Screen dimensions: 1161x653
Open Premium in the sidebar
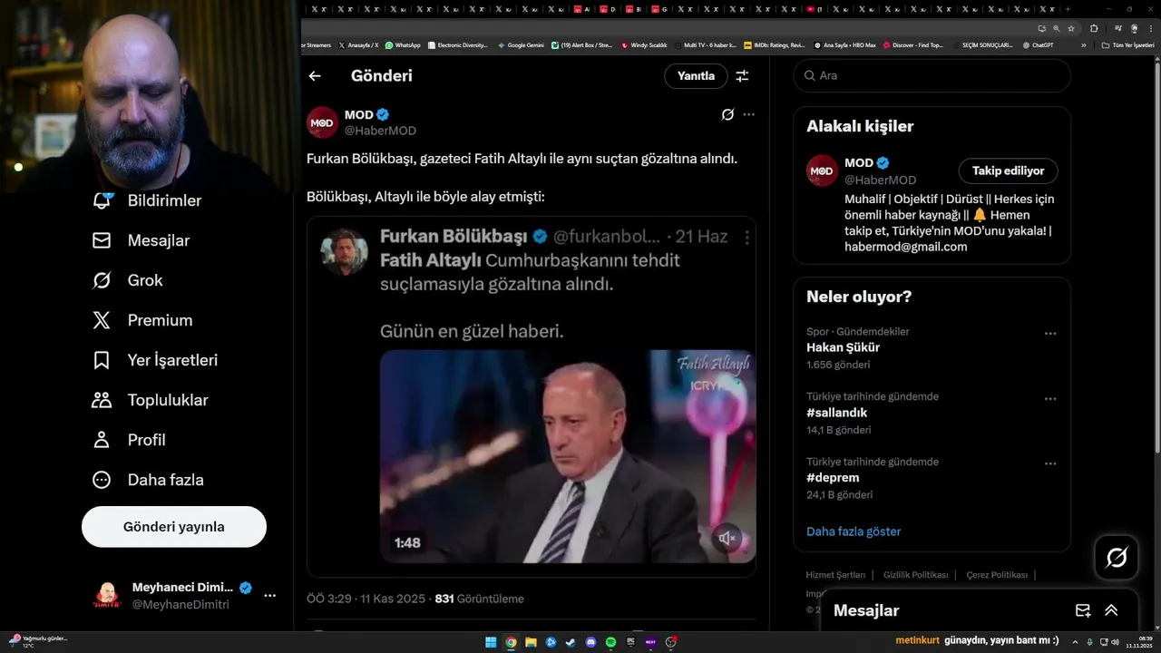click(142, 320)
